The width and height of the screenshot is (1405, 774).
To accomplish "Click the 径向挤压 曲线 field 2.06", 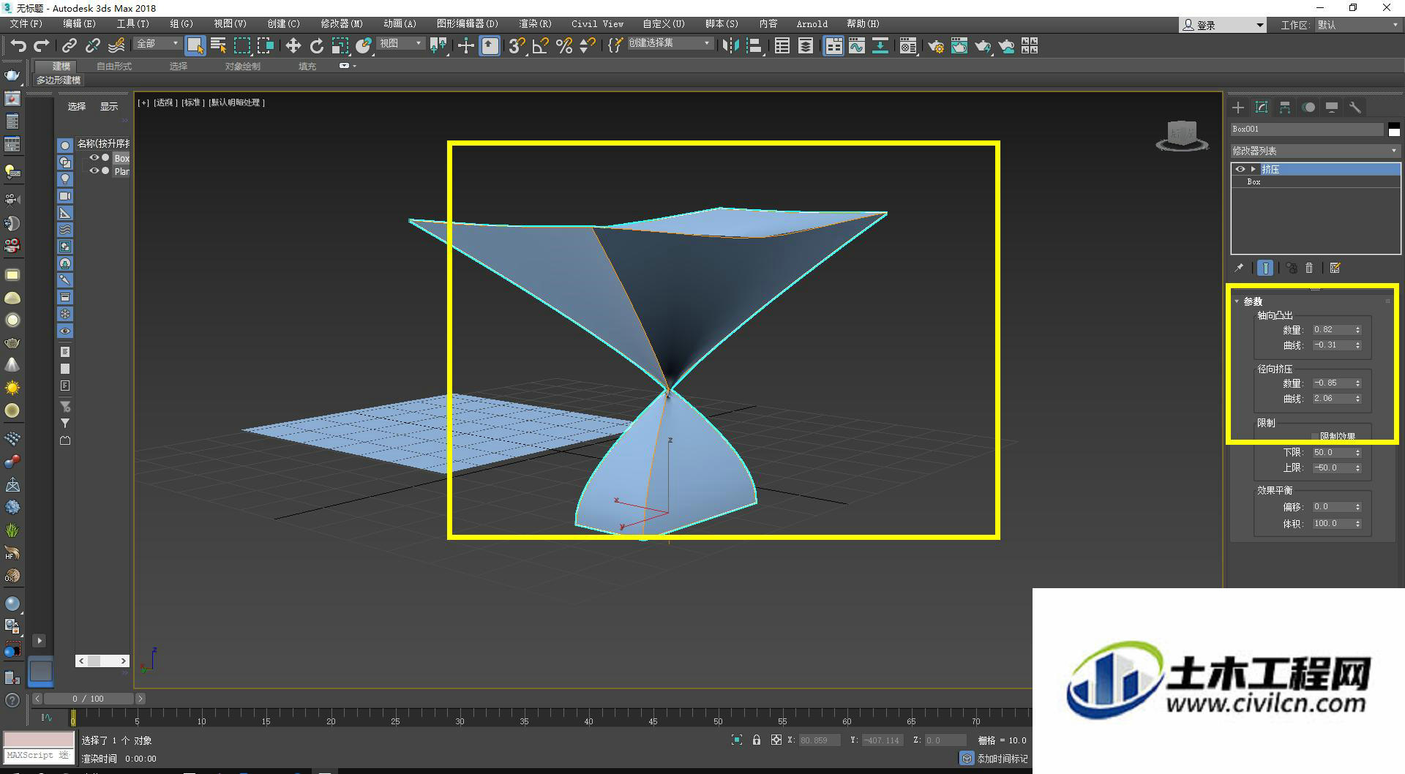I will pyautogui.click(x=1332, y=399).
